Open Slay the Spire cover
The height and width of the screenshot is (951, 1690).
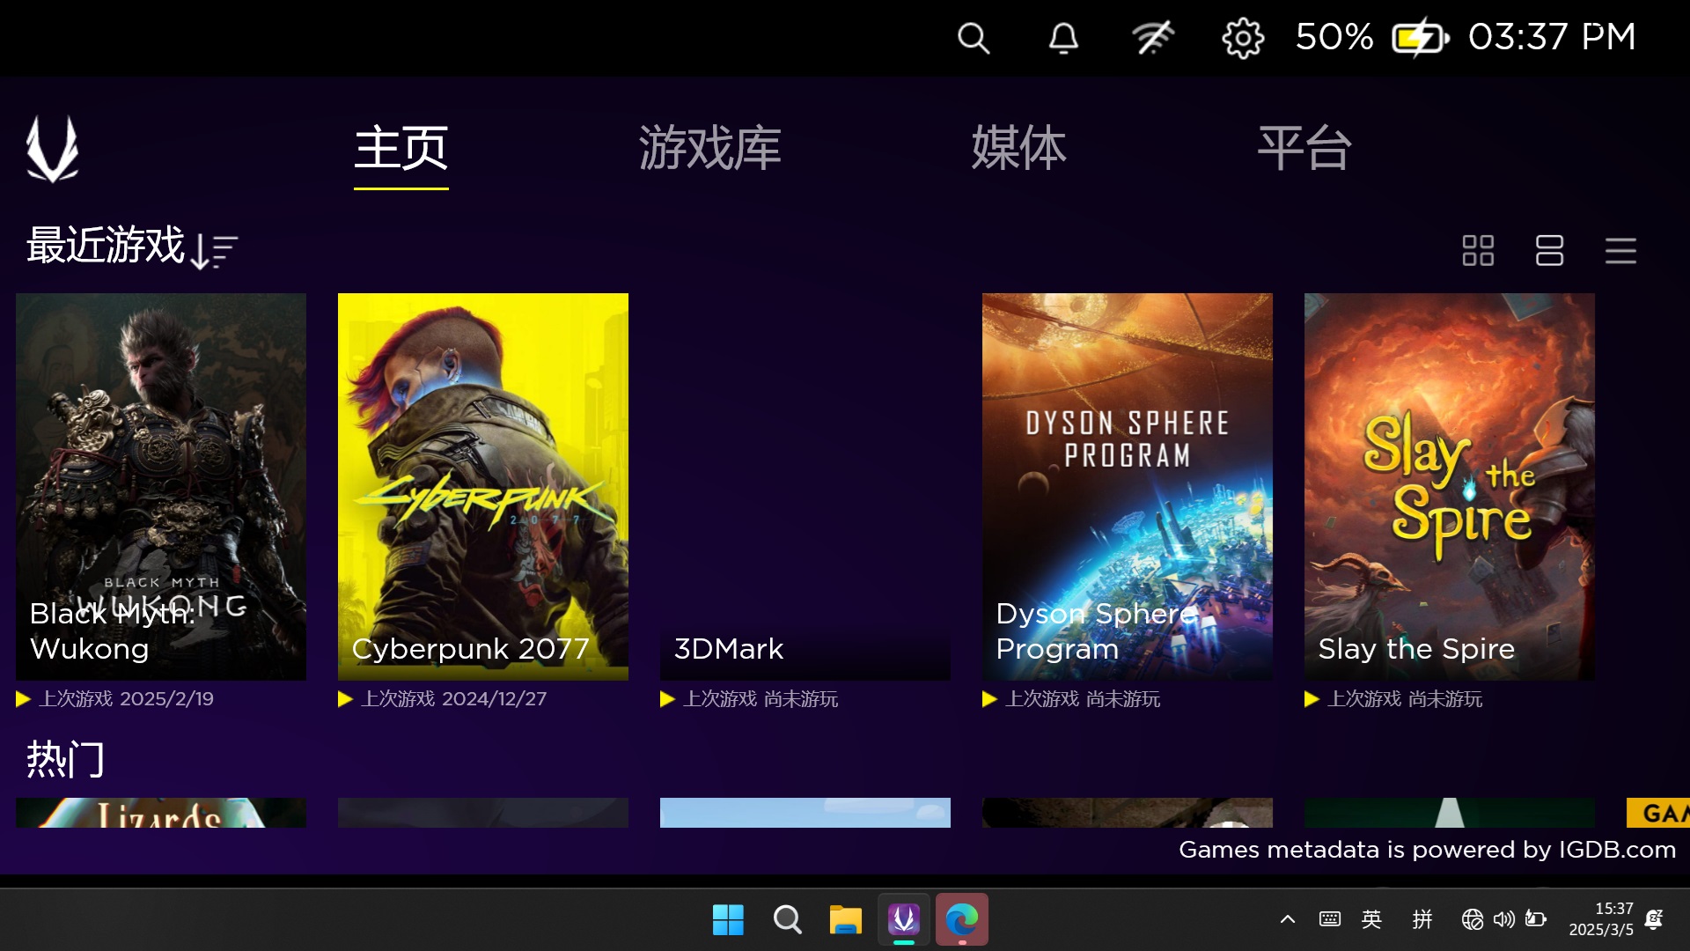(1450, 486)
